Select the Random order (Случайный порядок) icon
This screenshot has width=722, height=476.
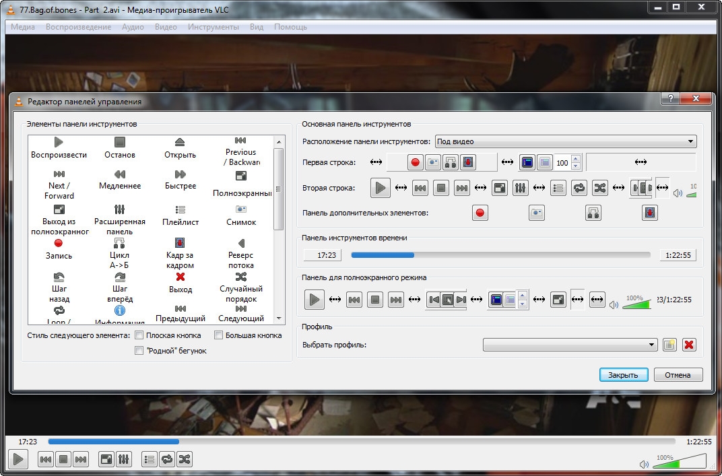[x=241, y=277]
